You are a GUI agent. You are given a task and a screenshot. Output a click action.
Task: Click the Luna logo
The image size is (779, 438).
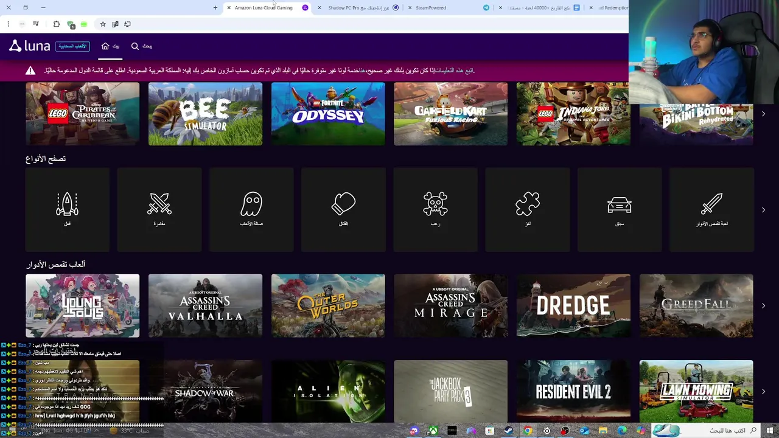[x=29, y=46]
